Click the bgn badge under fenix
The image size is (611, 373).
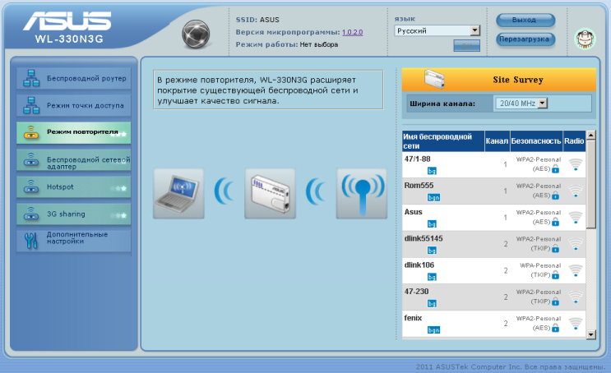433,329
